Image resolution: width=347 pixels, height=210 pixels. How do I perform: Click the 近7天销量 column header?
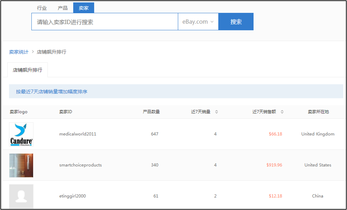coord(201,112)
